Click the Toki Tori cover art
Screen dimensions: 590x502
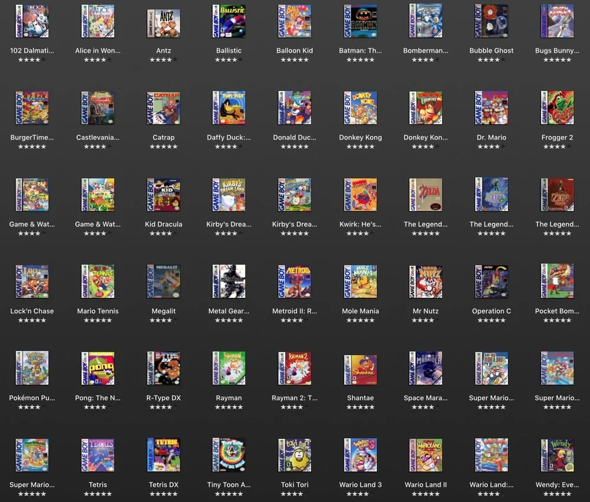[x=294, y=455]
